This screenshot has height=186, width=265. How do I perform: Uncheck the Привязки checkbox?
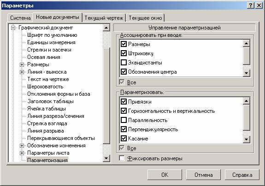pyautogui.click(x=124, y=102)
